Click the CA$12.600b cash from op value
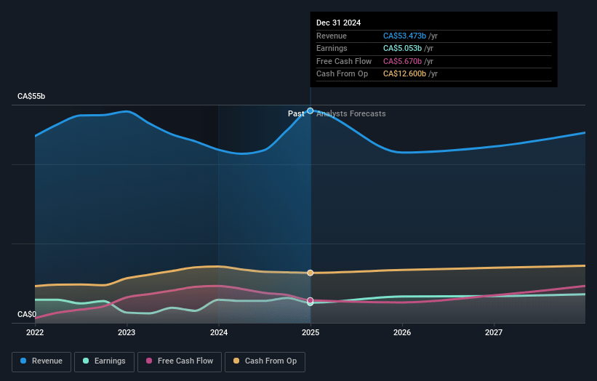Viewport: 597px width, 381px height. (404, 74)
